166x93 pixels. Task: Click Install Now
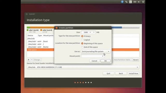pyautogui.click(x=133, y=73)
